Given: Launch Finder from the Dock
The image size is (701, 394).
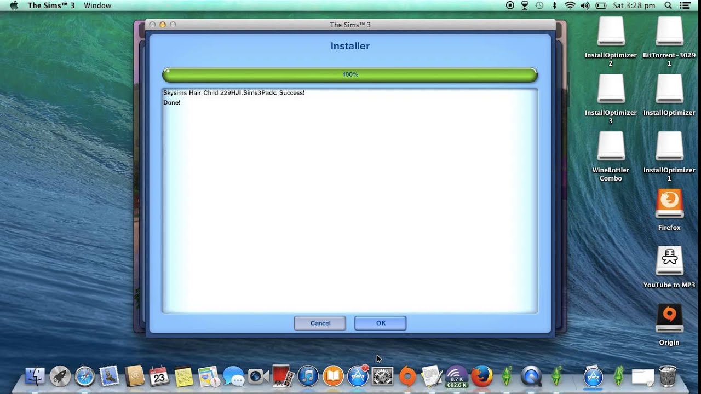Looking at the screenshot, I should click(x=35, y=376).
